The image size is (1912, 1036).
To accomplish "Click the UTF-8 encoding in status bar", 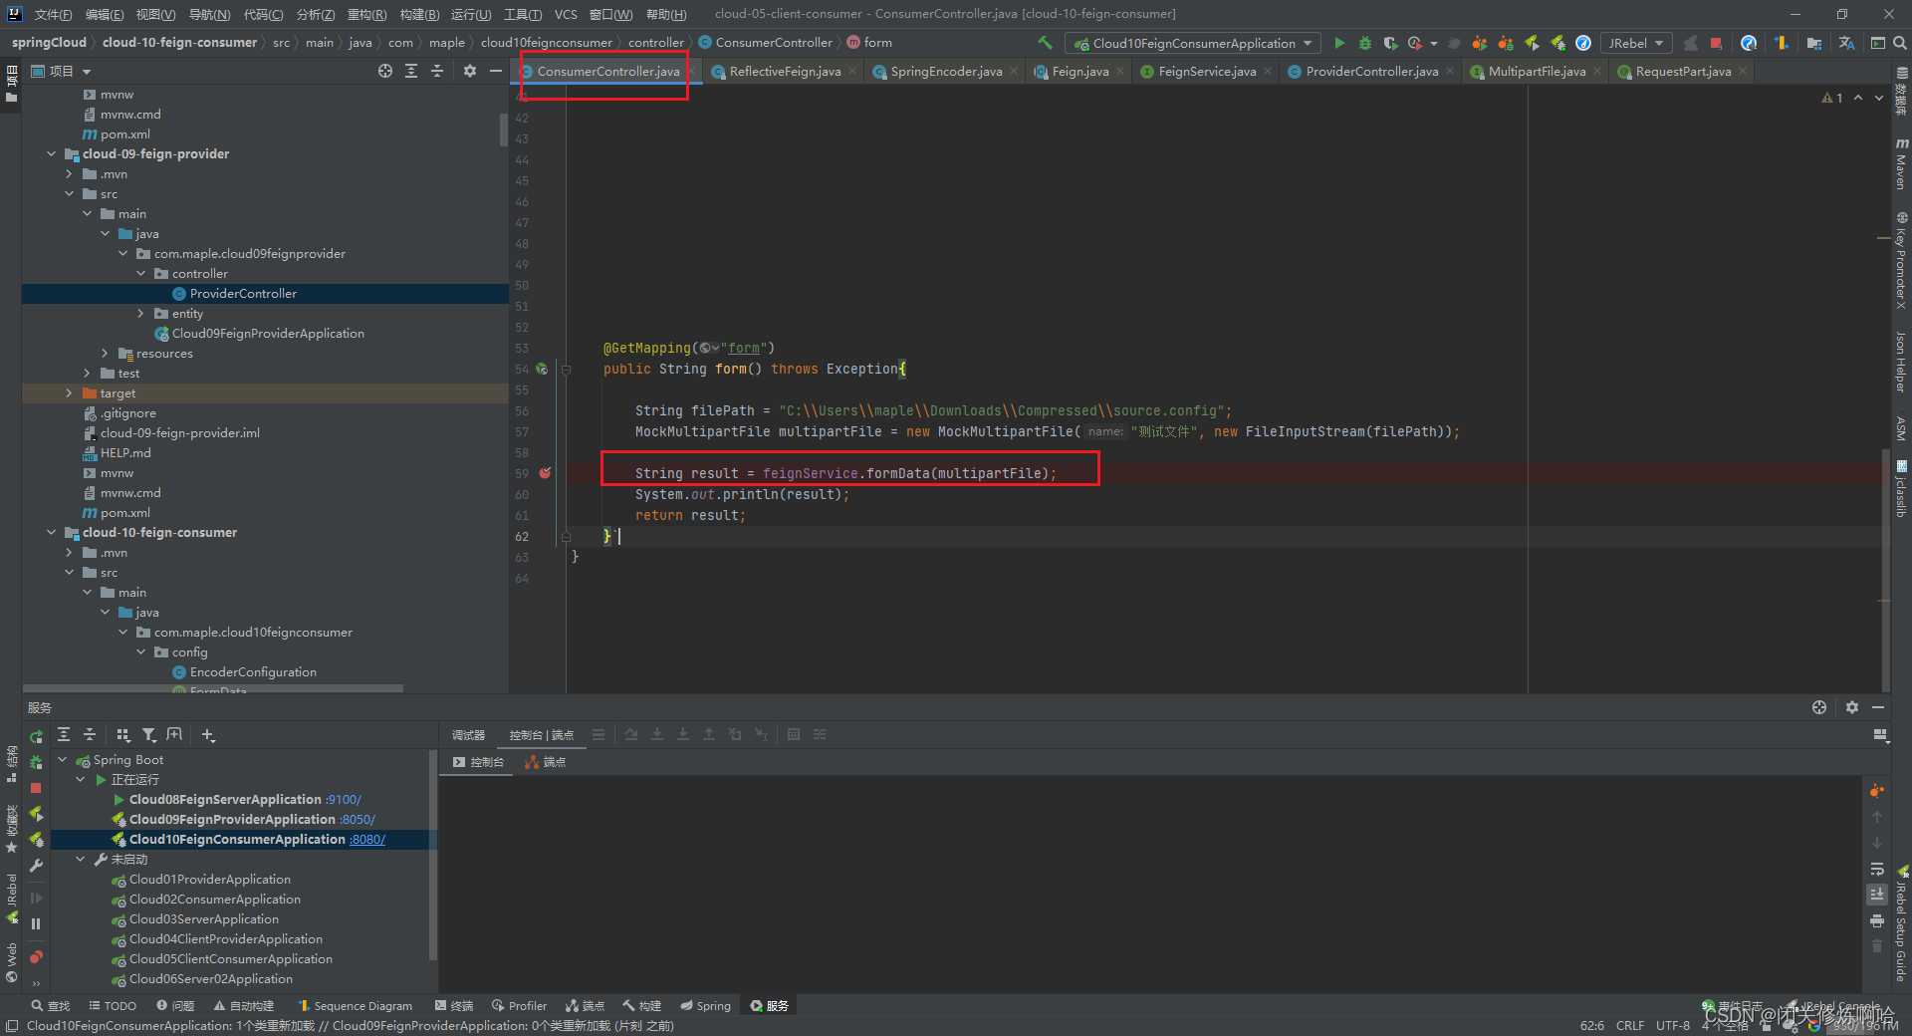I will pyautogui.click(x=1673, y=1025).
